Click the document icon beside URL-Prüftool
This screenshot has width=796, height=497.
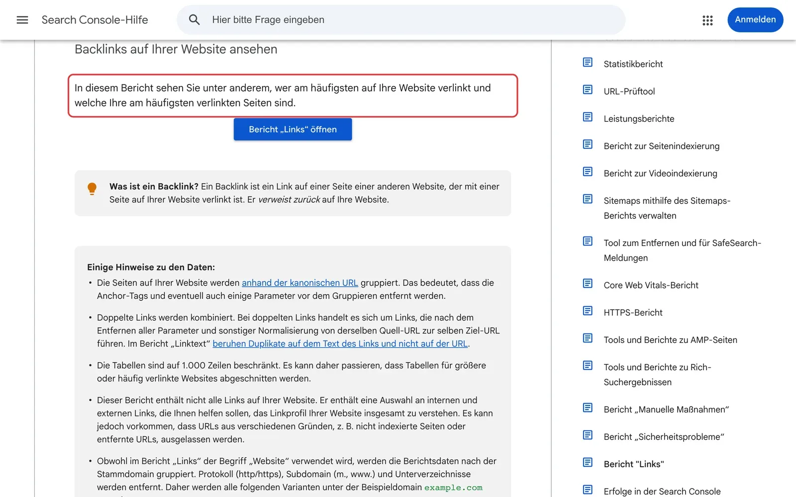pos(588,89)
